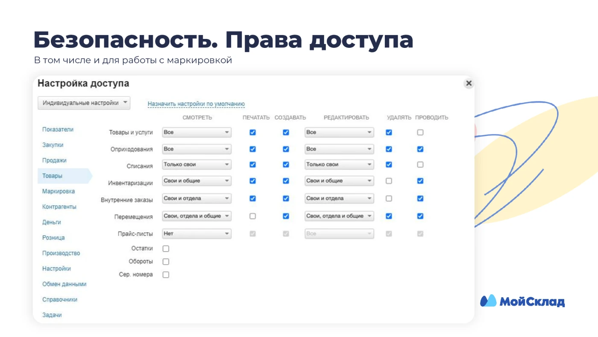Open the Задачи section
The width and height of the screenshot is (598, 337).
pyautogui.click(x=52, y=315)
